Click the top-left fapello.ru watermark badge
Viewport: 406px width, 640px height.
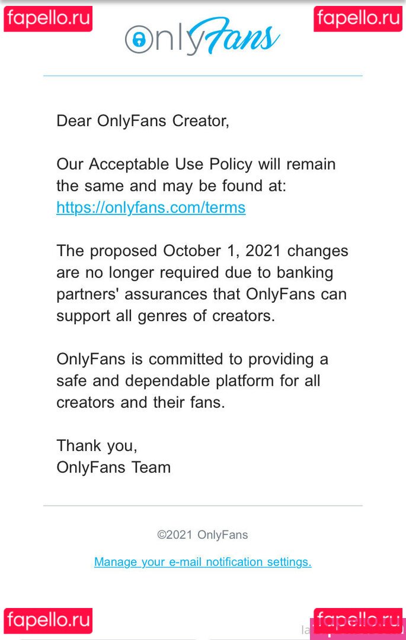[x=48, y=18]
